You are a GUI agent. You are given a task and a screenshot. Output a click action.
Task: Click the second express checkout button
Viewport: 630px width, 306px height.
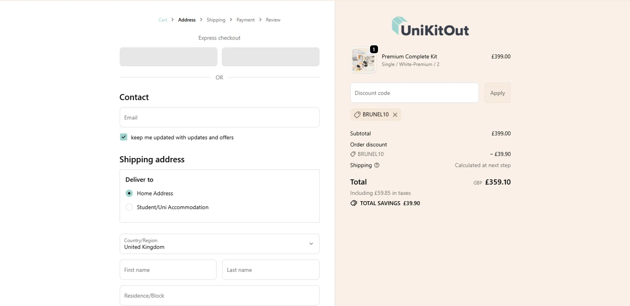click(x=270, y=57)
